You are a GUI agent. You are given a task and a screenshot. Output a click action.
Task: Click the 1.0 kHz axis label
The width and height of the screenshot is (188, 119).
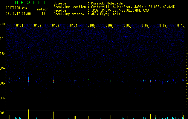2,54
